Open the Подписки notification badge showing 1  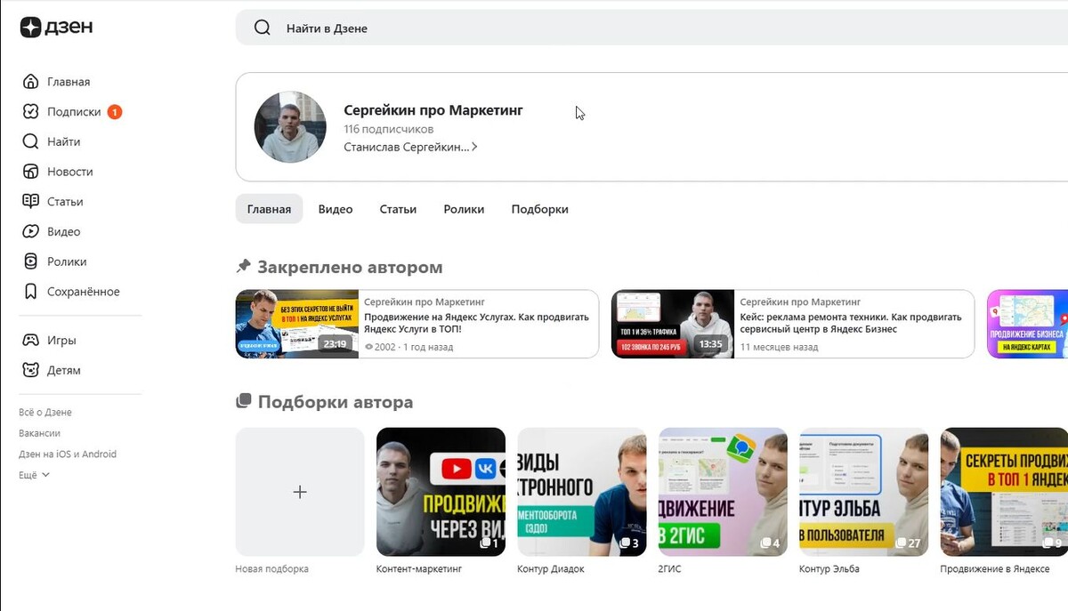click(x=114, y=112)
